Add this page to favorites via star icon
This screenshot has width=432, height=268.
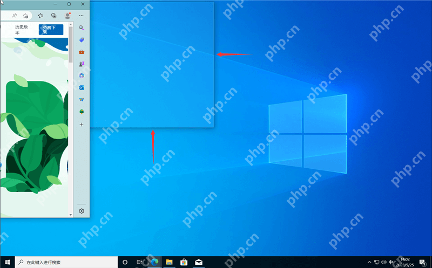[x=25, y=16]
